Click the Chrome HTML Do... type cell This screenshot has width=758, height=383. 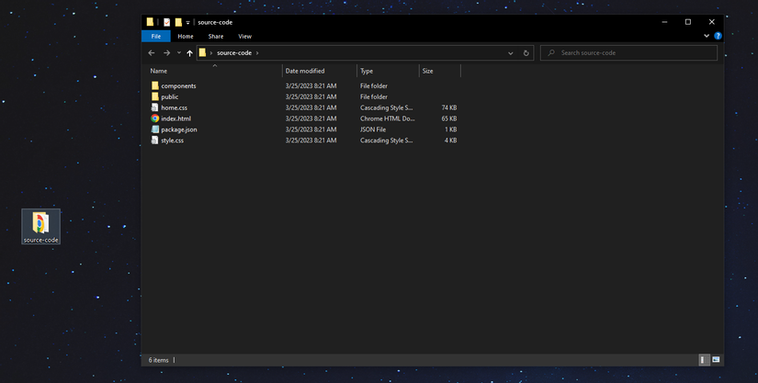coord(387,118)
